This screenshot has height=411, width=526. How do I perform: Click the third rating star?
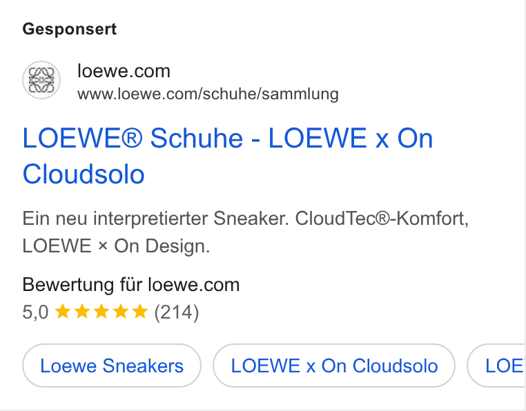(101, 312)
